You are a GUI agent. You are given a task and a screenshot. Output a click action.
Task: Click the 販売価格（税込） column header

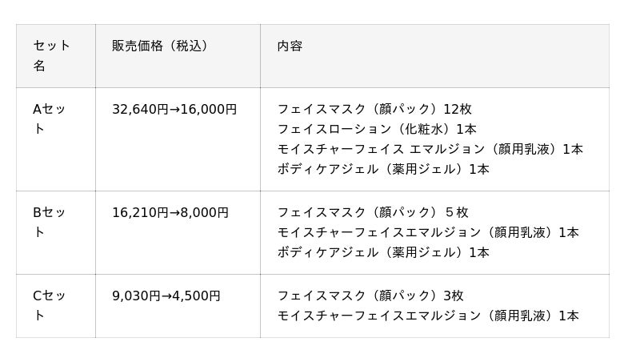pyautogui.click(x=160, y=46)
